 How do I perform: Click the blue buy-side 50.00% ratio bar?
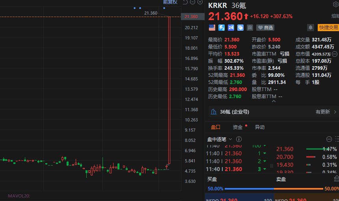coord(249,189)
